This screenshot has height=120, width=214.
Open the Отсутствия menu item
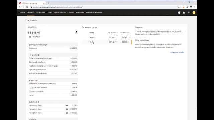click(x=40, y=13)
